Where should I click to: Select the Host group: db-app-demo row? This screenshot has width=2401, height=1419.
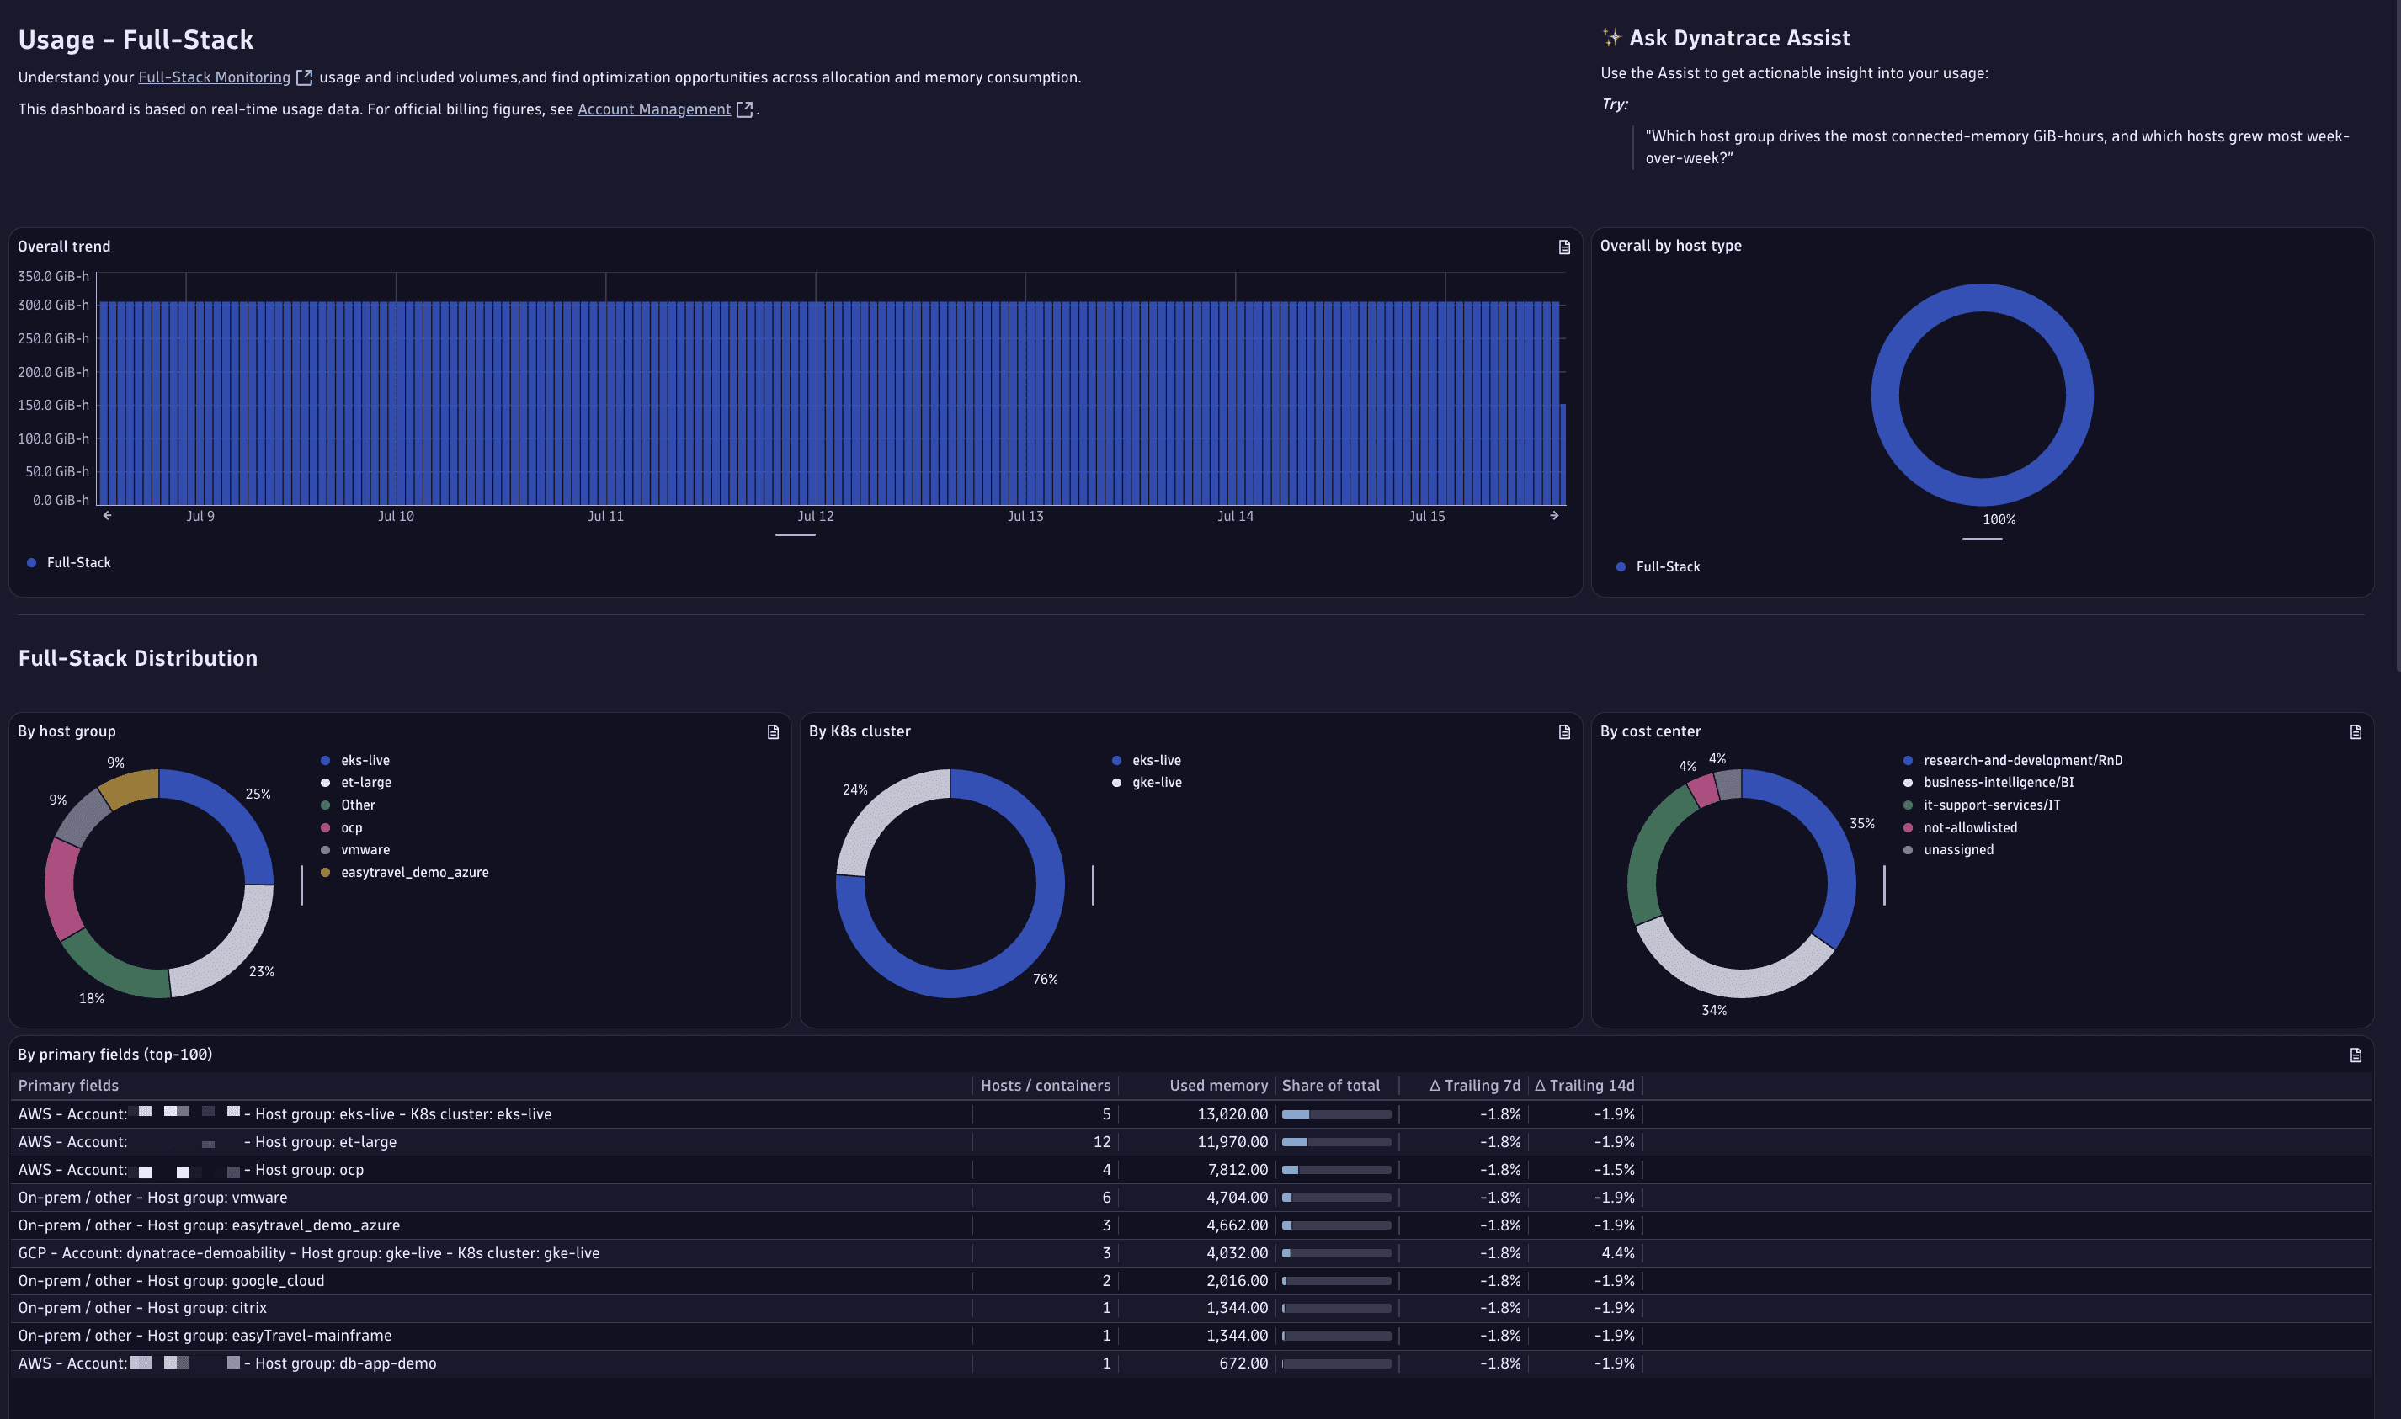click(1193, 1363)
